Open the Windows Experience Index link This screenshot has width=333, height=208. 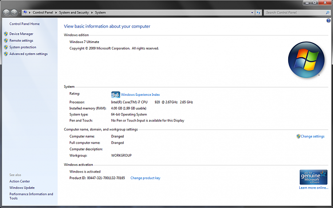(140, 94)
